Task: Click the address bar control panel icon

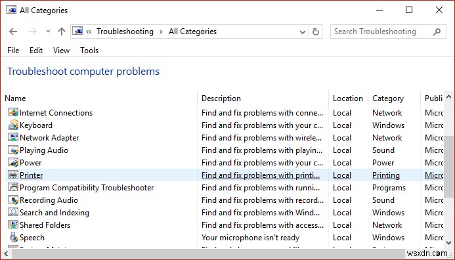Action: [x=77, y=31]
